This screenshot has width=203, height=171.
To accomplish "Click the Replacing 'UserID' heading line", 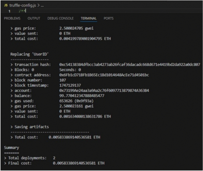I will tap(29, 54).
